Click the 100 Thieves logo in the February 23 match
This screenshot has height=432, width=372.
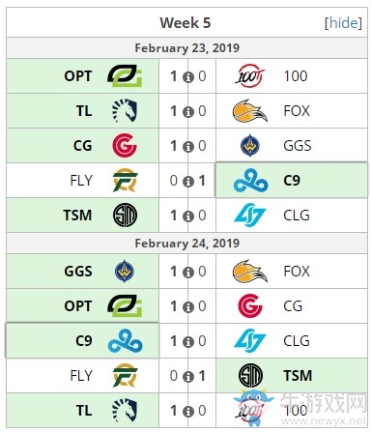pyautogui.click(x=249, y=76)
